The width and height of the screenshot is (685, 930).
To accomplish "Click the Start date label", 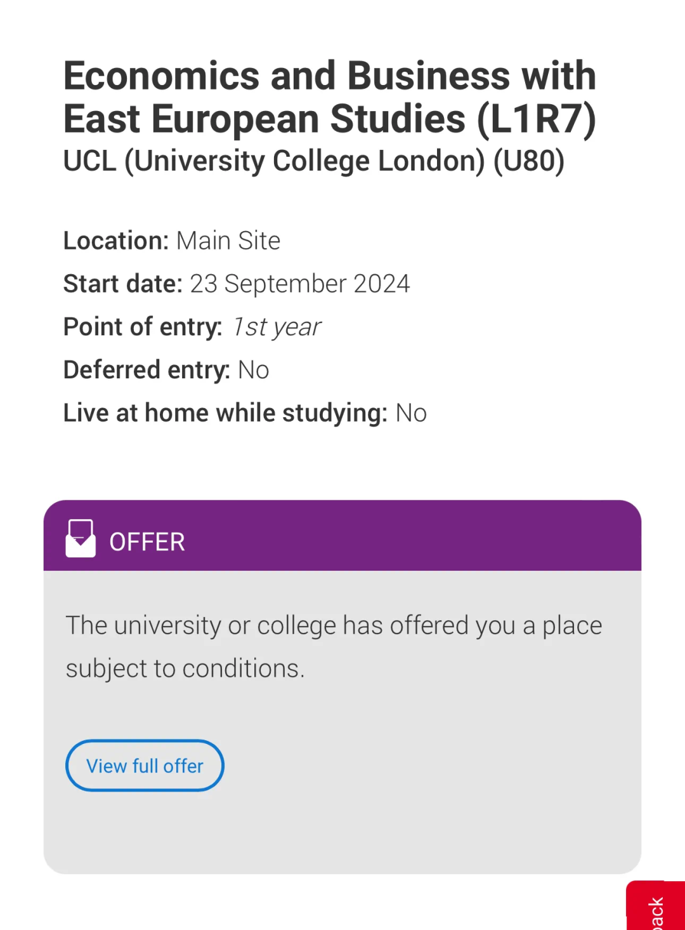I will pos(122,284).
